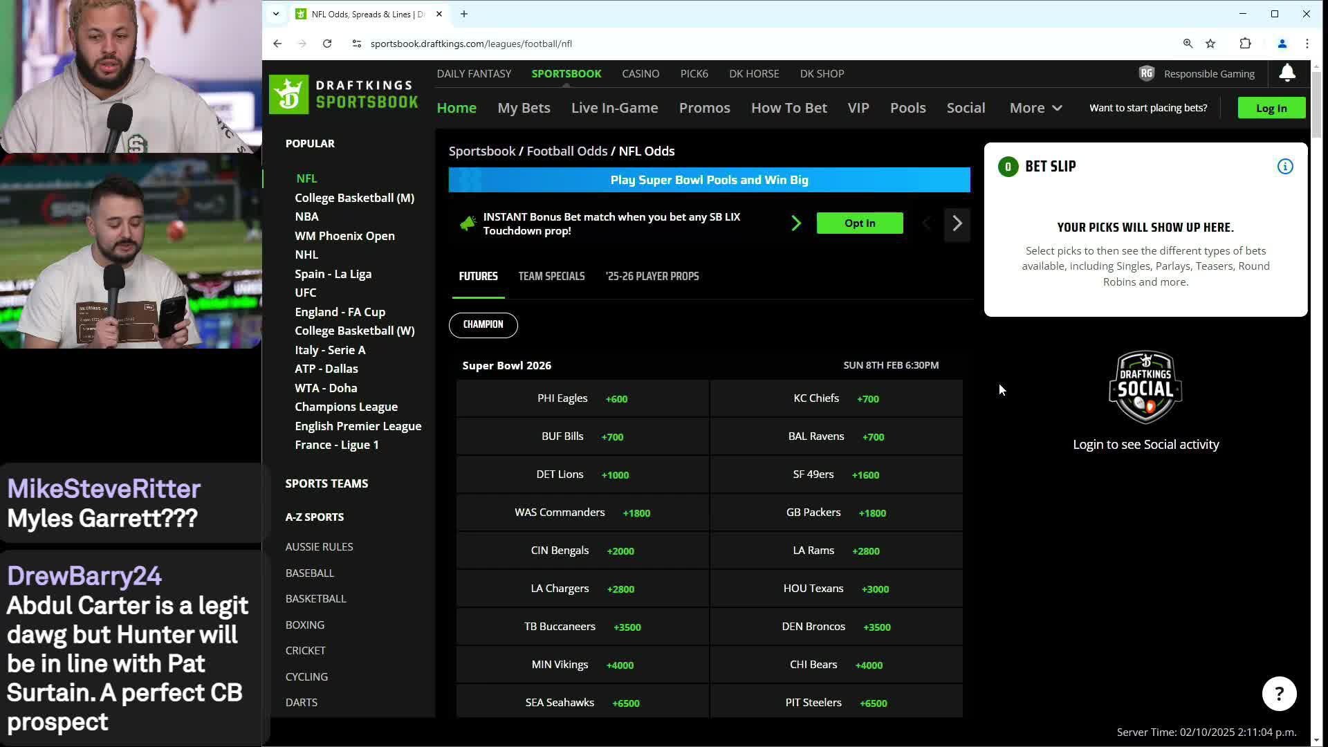Open the browser extensions puzzle icon

pyautogui.click(x=1245, y=44)
